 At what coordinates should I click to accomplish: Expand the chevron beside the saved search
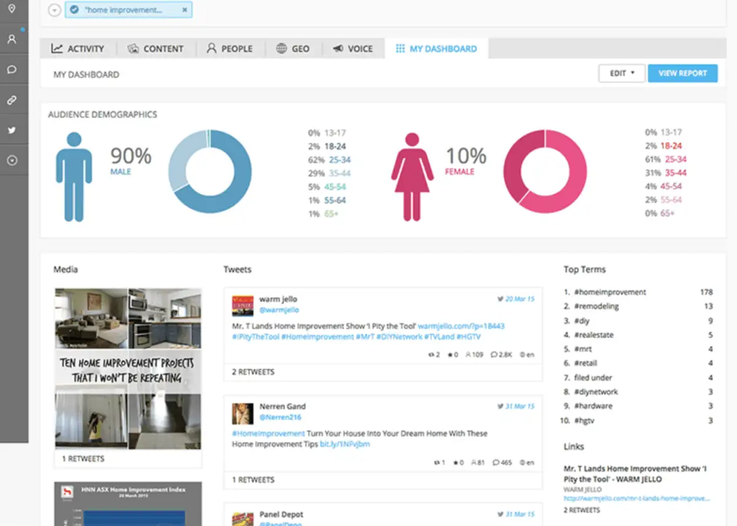55,10
